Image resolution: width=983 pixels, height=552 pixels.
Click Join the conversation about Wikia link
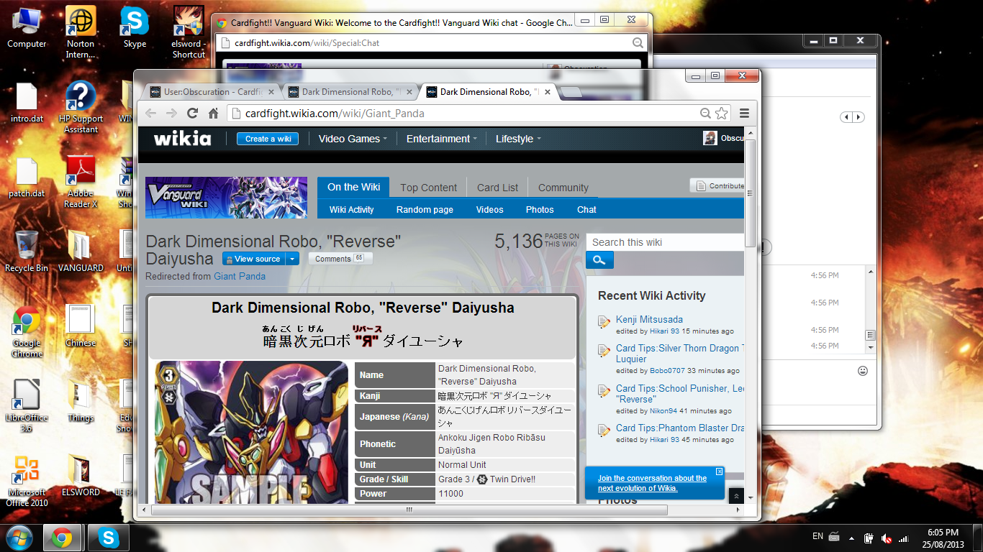[652, 483]
